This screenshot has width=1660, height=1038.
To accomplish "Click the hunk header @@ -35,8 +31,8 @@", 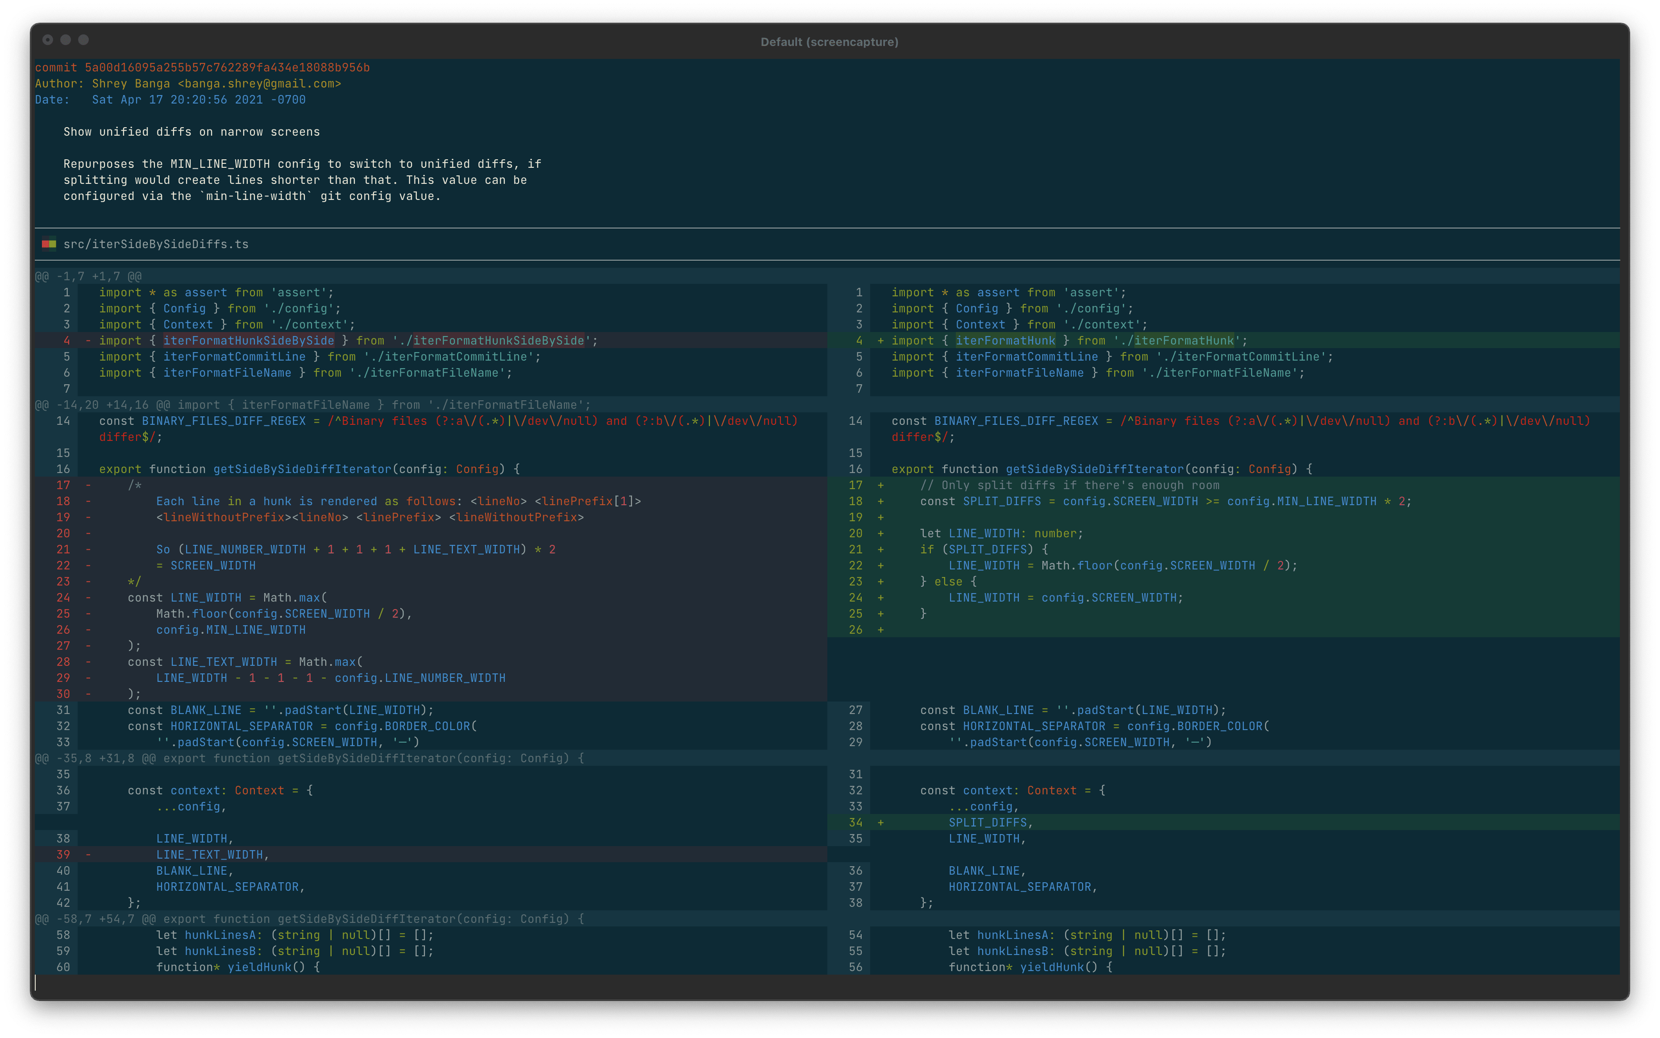I will pos(96,758).
